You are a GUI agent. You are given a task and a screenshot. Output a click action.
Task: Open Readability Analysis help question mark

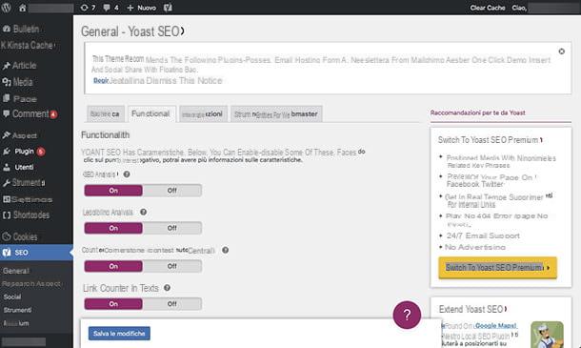point(144,212)
